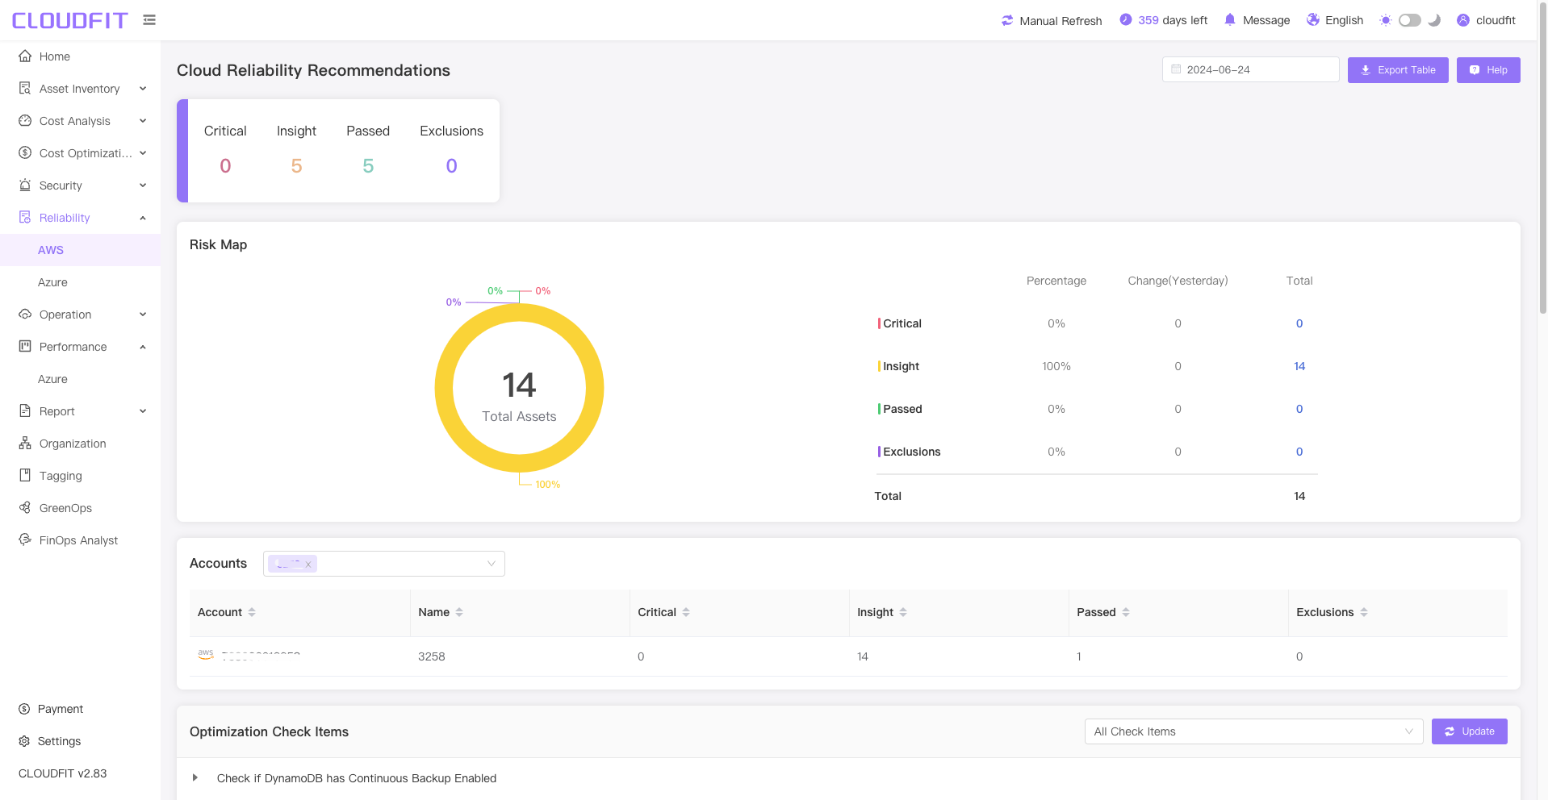Click the CLOUDFIT logo
This screenshot has height=800, width=1548.
coord(69,20)
